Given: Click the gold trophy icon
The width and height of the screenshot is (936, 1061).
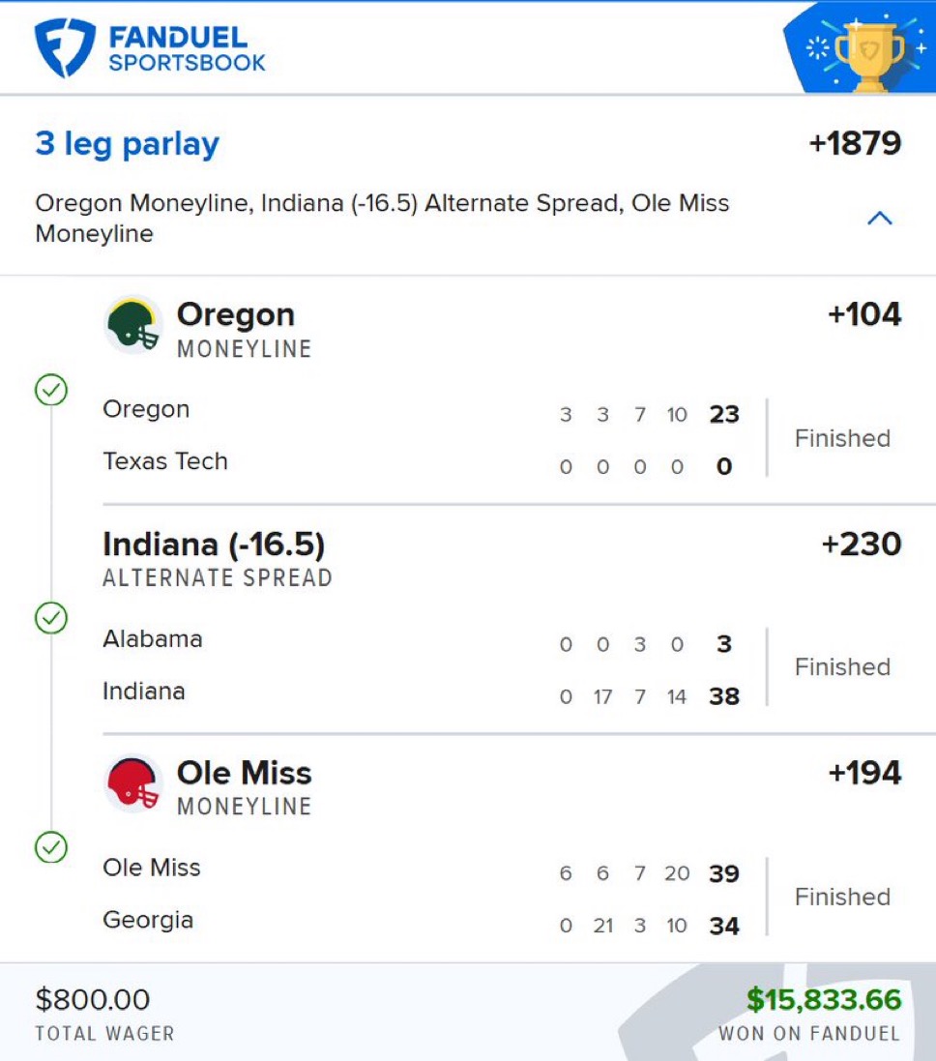Looking at the screenshot, I should point(869,53).
